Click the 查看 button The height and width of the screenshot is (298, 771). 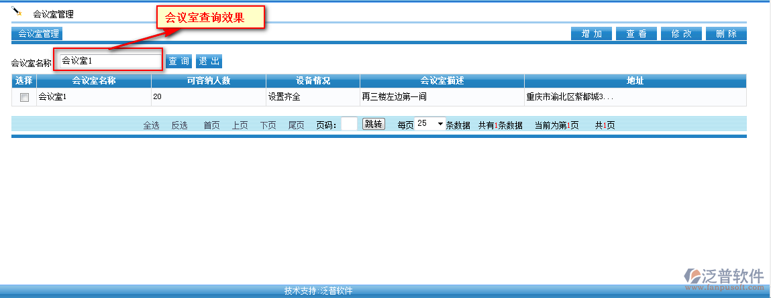[x=636, y=34]
